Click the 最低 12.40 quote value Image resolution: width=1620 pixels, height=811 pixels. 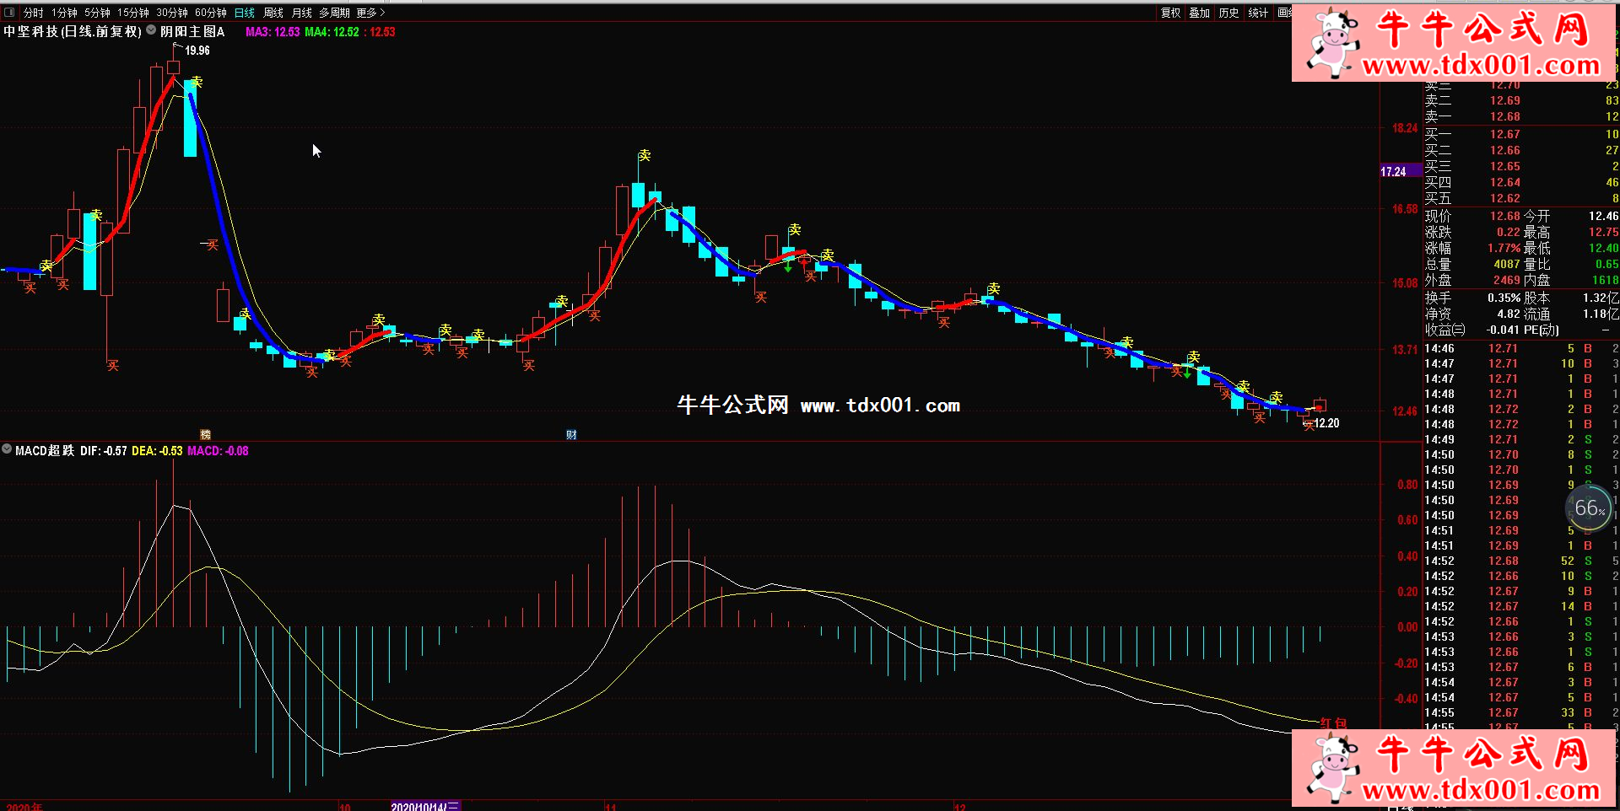(x=1603, y=248)
